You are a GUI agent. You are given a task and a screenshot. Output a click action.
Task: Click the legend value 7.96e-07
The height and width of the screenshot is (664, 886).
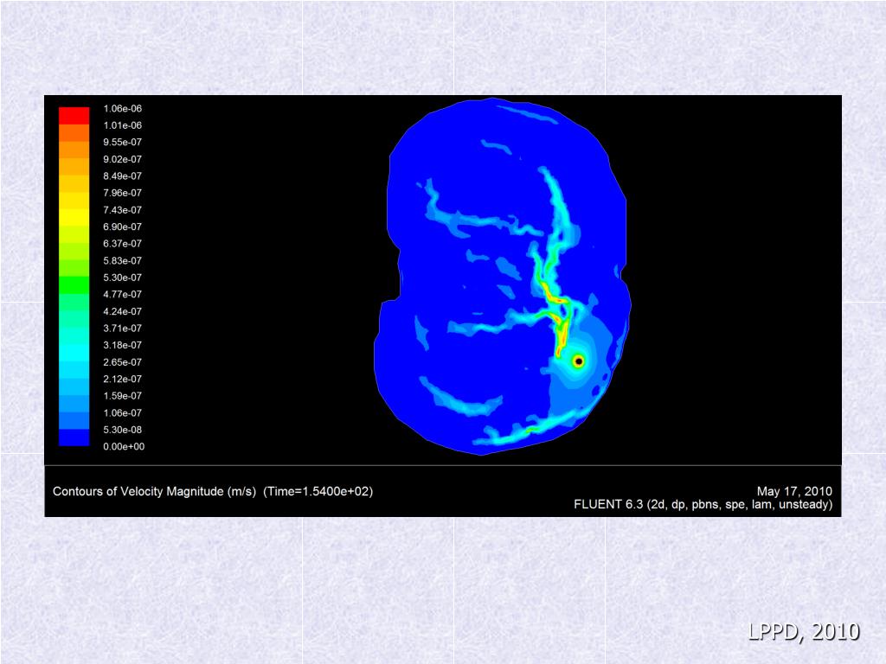tap(122, 193)
